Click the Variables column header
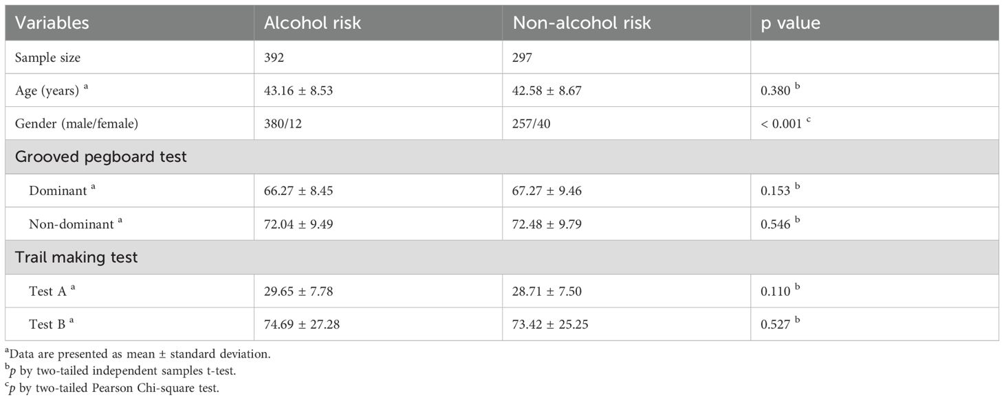Screen dimensions: 1004x400 52,23
